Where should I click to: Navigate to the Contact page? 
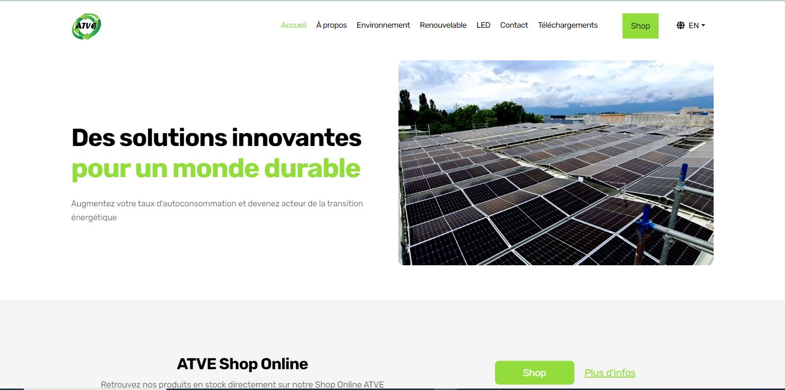coord(514,25)
